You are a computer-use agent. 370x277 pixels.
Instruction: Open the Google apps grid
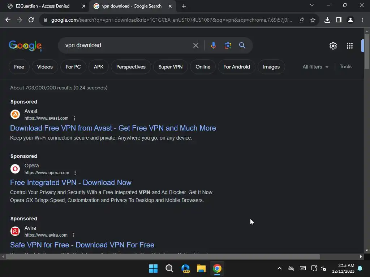pyautogui.click(x=350, y=46)
